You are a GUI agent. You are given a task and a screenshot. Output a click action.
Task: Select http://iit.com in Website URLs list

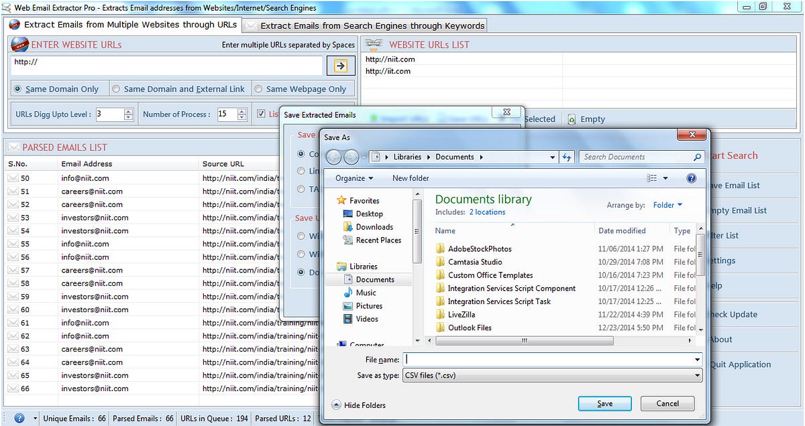(388, 71)
